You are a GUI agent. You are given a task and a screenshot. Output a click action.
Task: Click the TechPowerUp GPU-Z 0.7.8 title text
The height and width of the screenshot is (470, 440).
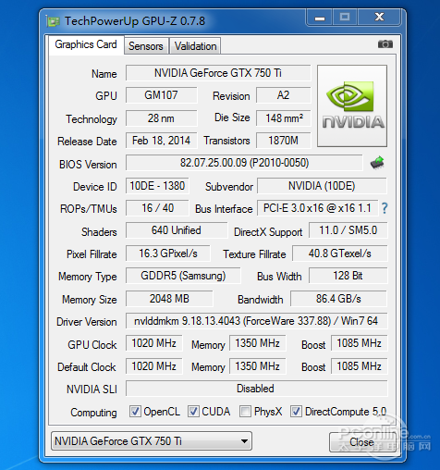(135, 21)
